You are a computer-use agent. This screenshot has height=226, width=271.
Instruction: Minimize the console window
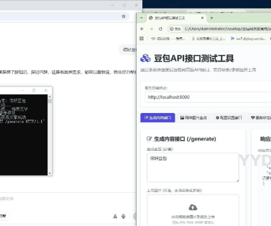pos(23,90)
